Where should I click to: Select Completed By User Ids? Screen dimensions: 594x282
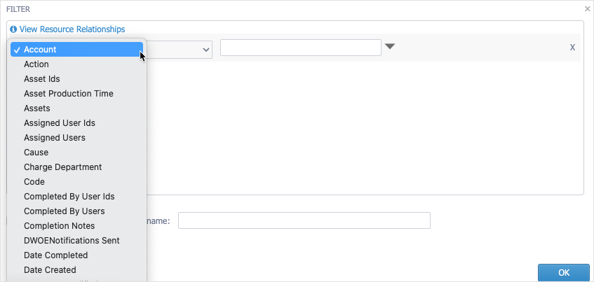click(77, 197)
